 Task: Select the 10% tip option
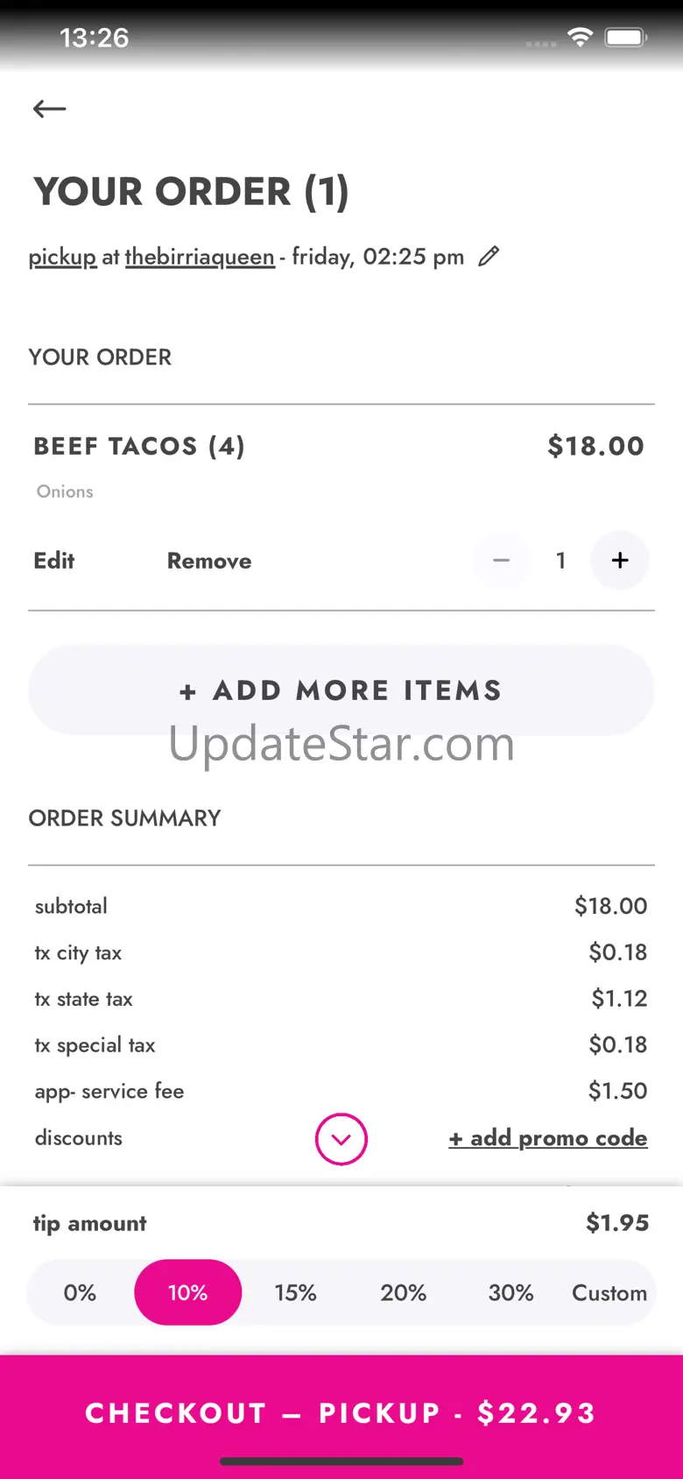tap(187, 1292)
